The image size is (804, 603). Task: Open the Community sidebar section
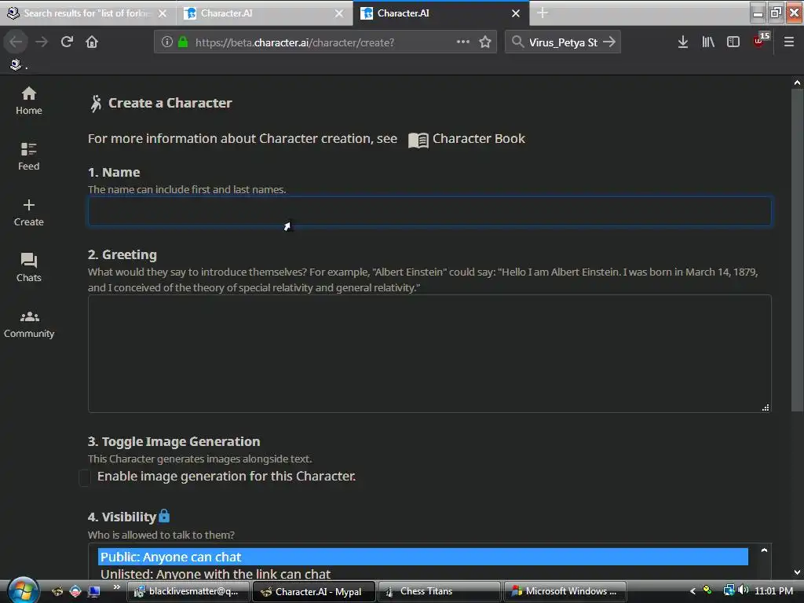pyautogui.click(x=29, y=324)
